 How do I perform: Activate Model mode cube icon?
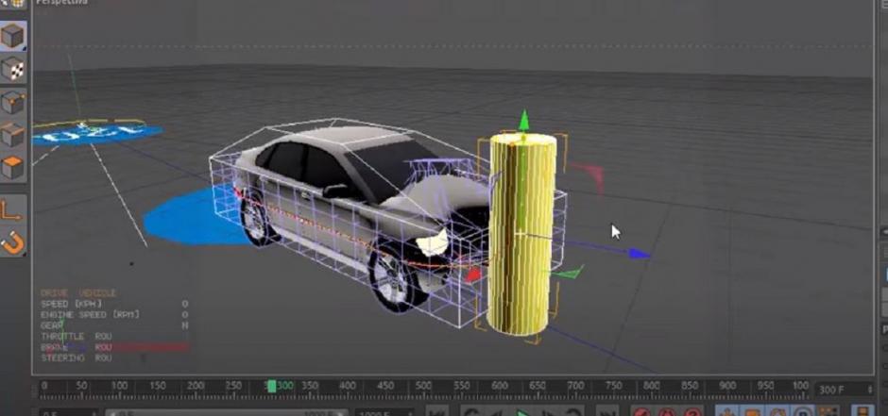pos(12,35)
